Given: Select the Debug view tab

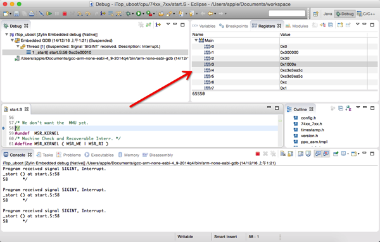Looking at the screenshot, I should pyautogui.click(x=15, y=26).
